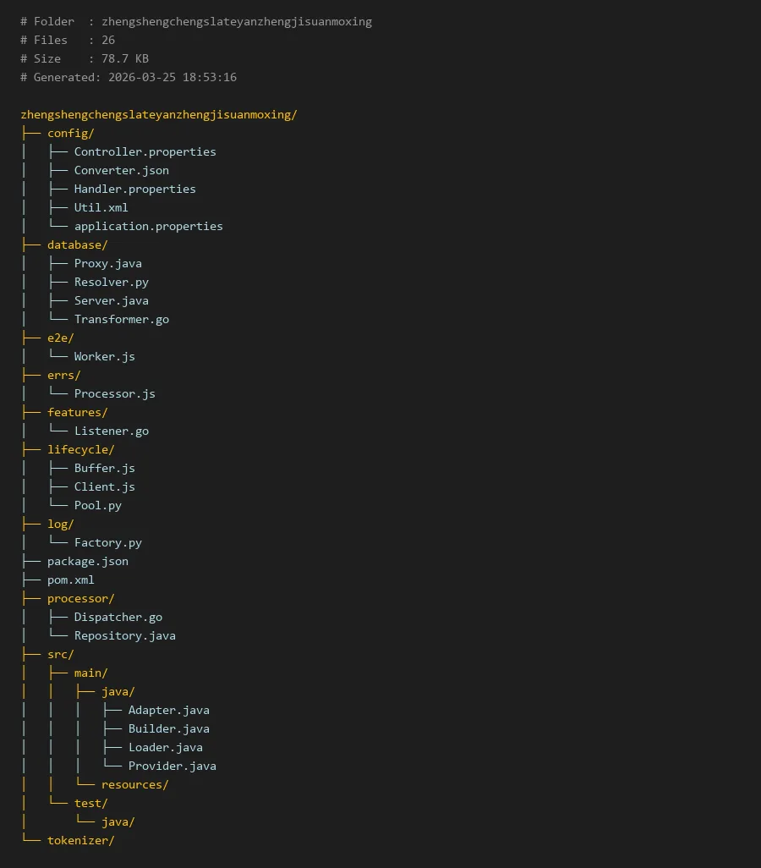Image resolution: width=761 pixels, height=868 pixels.
Task: Expand the config/ folder
Action: point(70,133)
